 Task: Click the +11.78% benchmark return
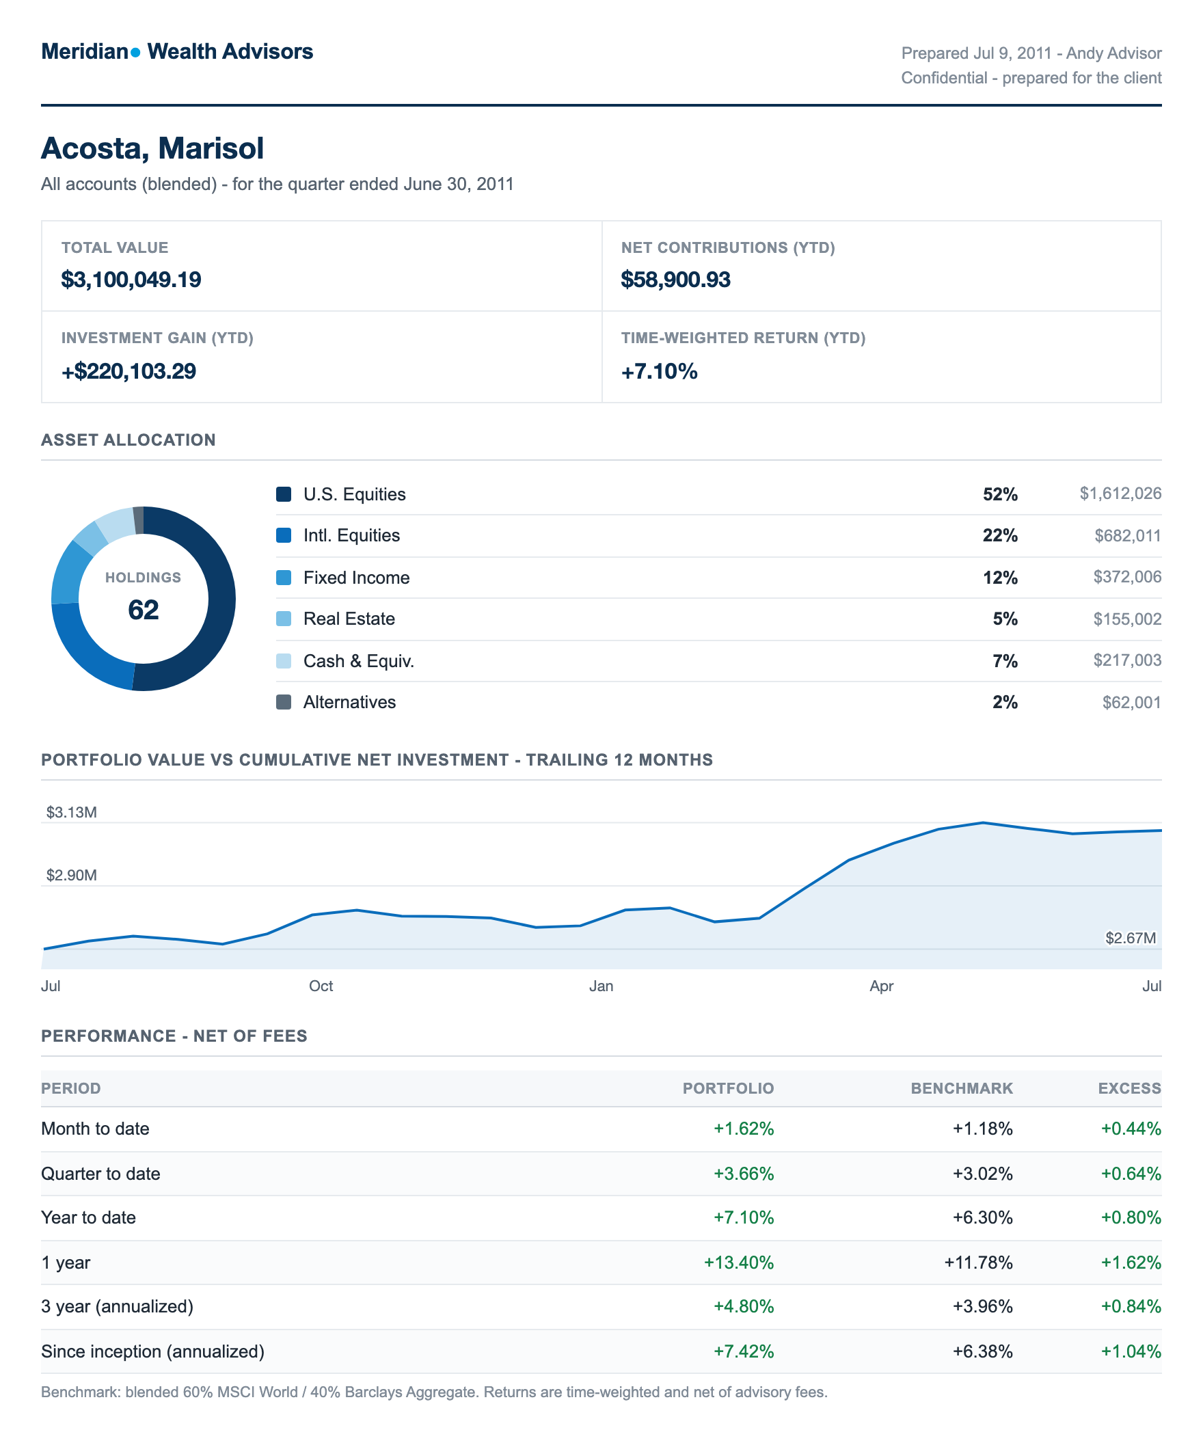[978, 1263]
